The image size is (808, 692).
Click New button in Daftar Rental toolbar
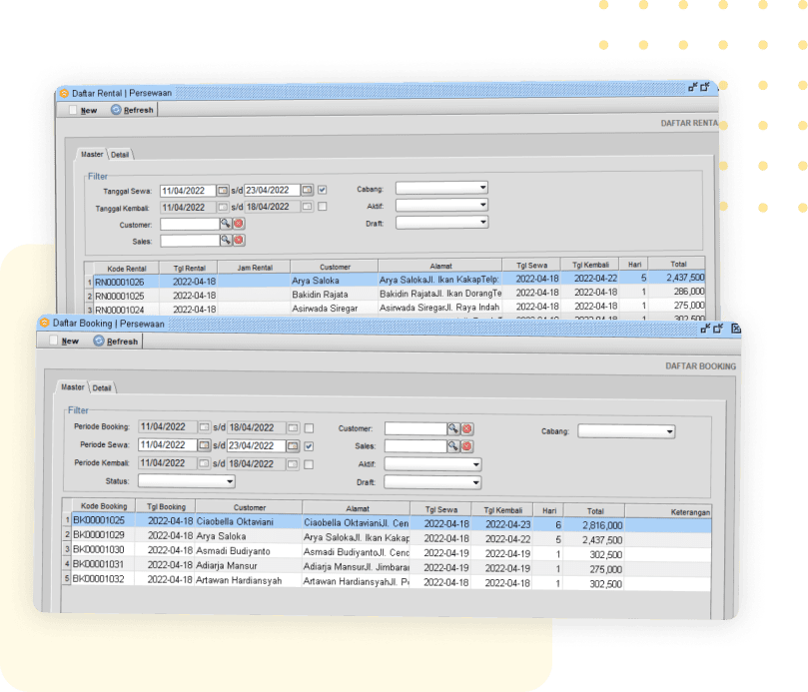84,110
